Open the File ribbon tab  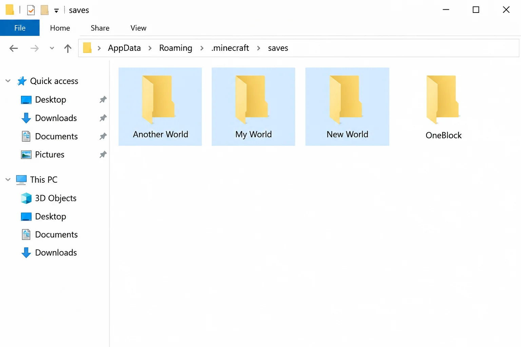[x=20, y=28]
